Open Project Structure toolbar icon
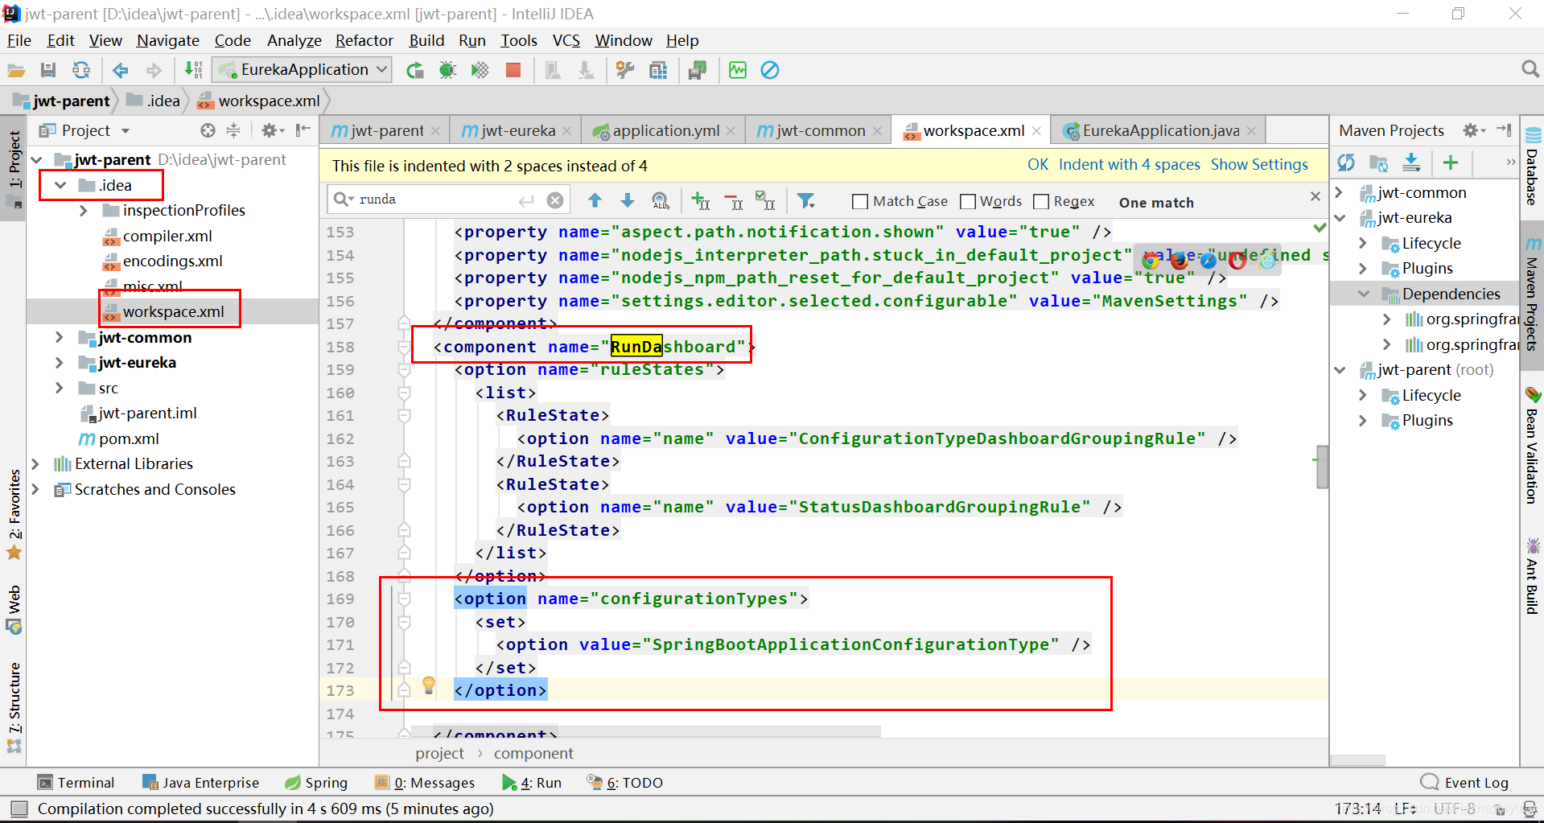1544x823 pixels. 658,70
